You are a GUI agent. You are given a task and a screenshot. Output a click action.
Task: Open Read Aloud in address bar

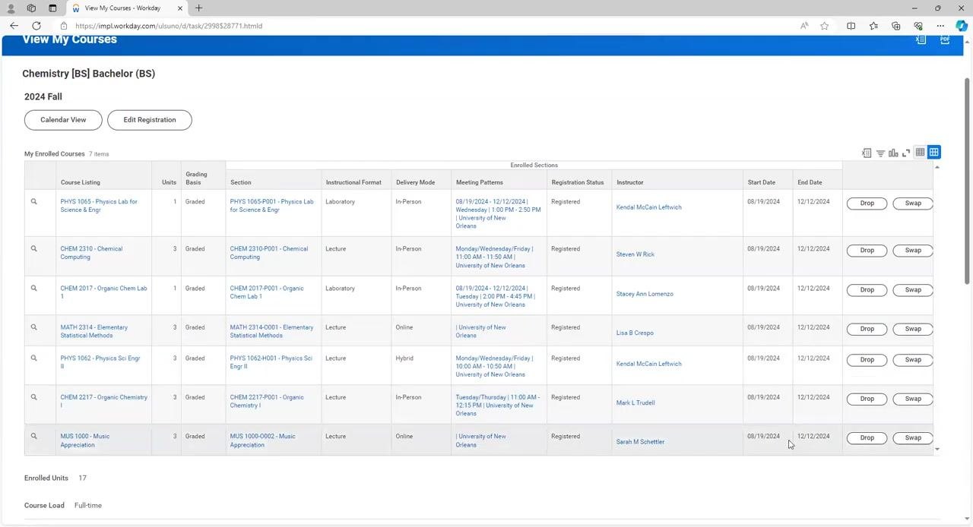click(804, 26)
